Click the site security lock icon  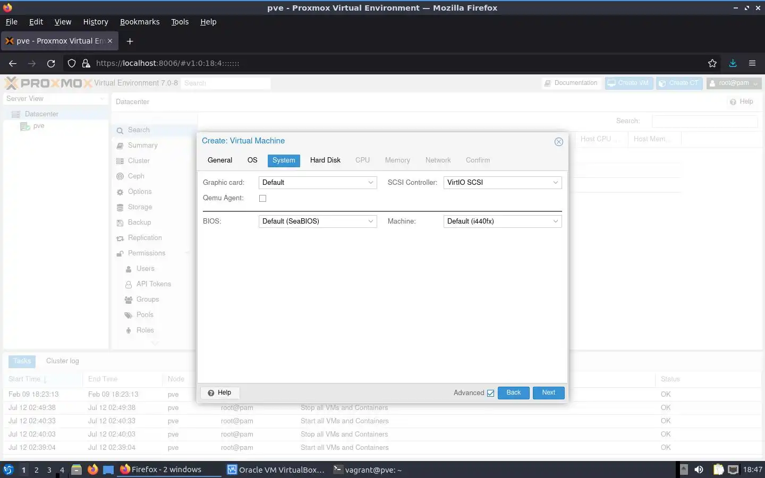86,63
